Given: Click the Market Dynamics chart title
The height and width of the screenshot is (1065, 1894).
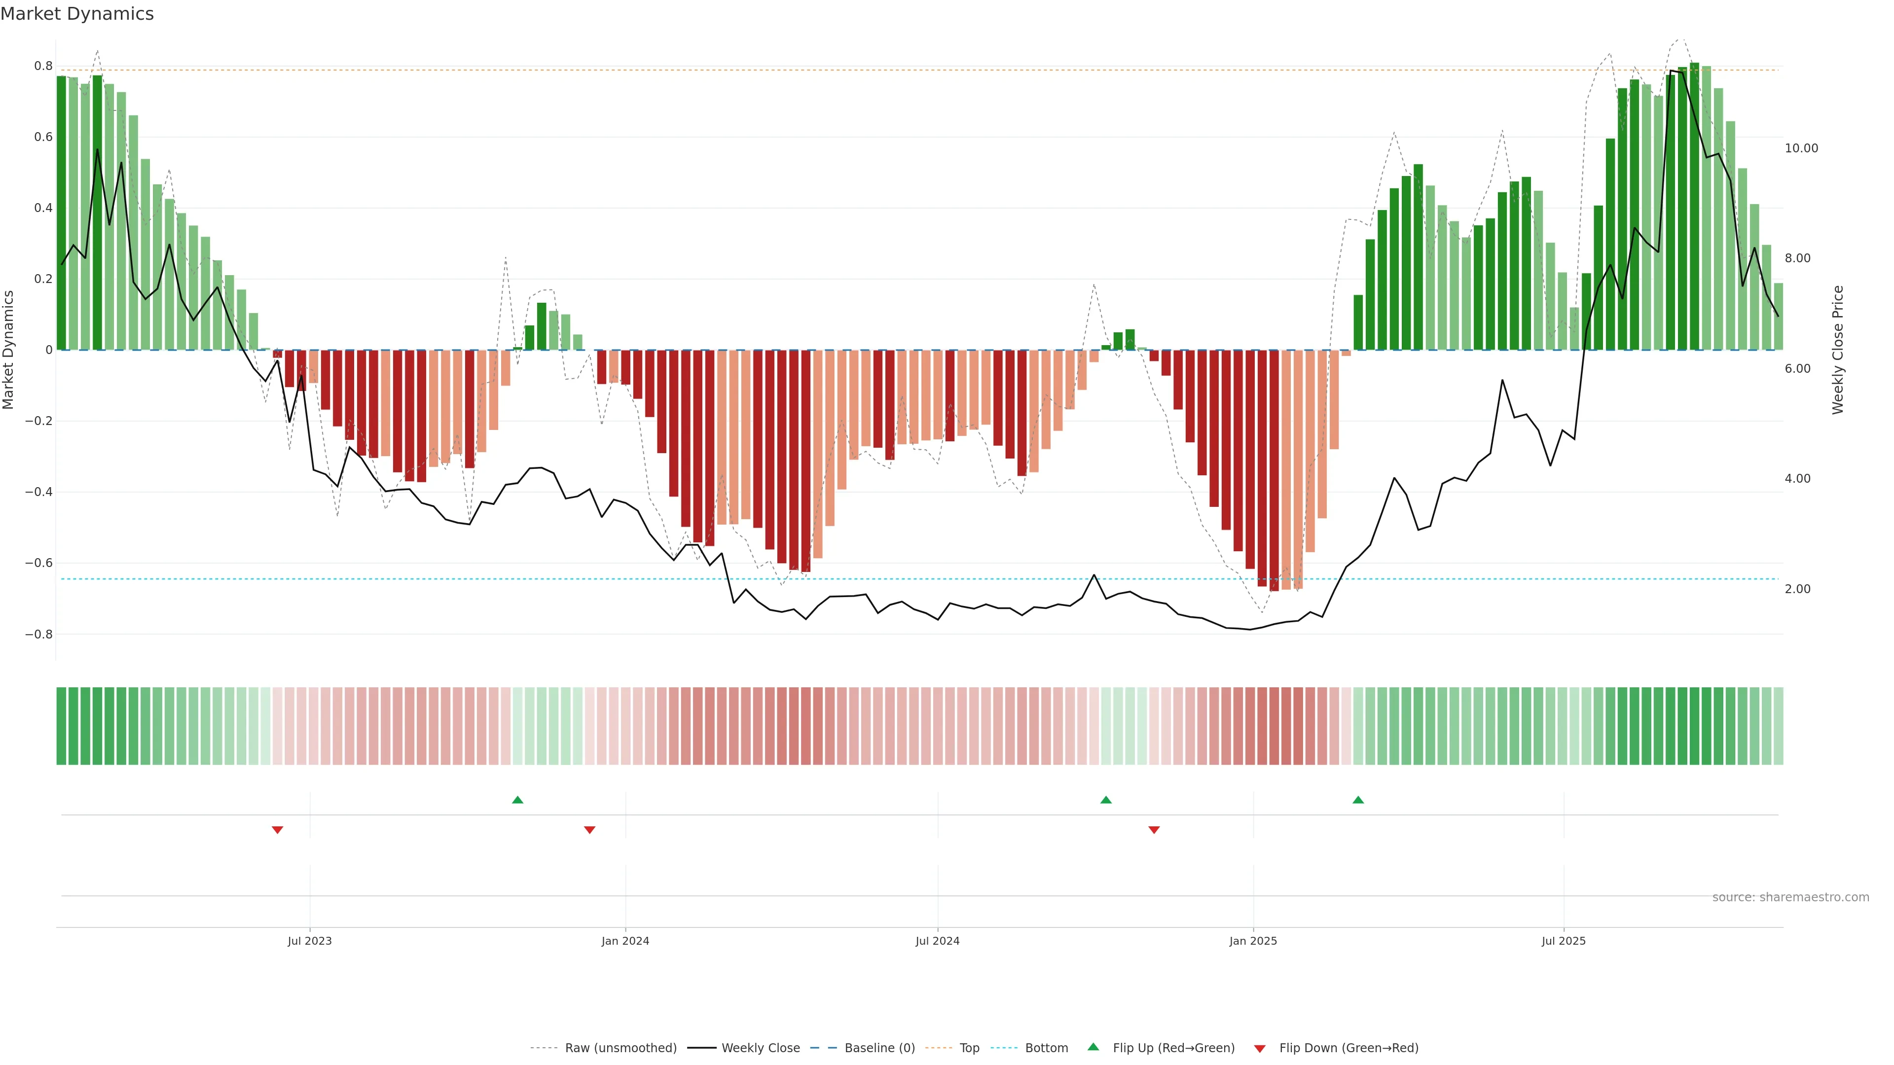Looking at the screenshot, I should 77,14.
